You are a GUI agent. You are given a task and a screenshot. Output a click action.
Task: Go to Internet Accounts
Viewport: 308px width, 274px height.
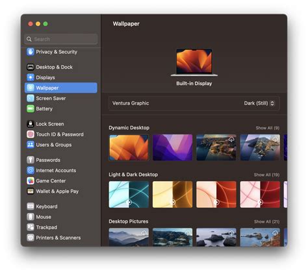(x=61, y=170)
